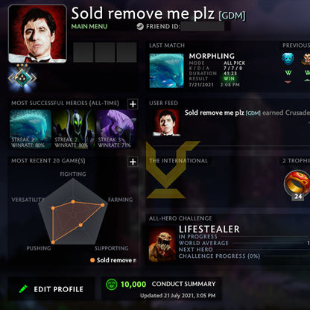Open the Lifestealer hero challenge portrait

(162, 244)
